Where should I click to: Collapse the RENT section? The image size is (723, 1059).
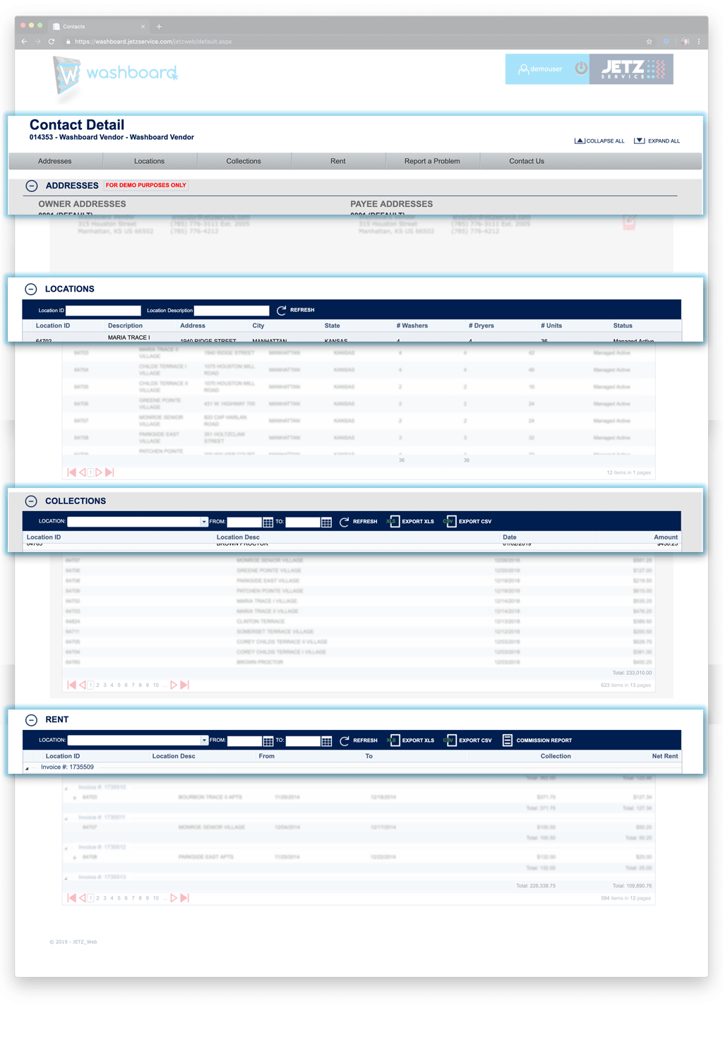(x=31, y=719)
